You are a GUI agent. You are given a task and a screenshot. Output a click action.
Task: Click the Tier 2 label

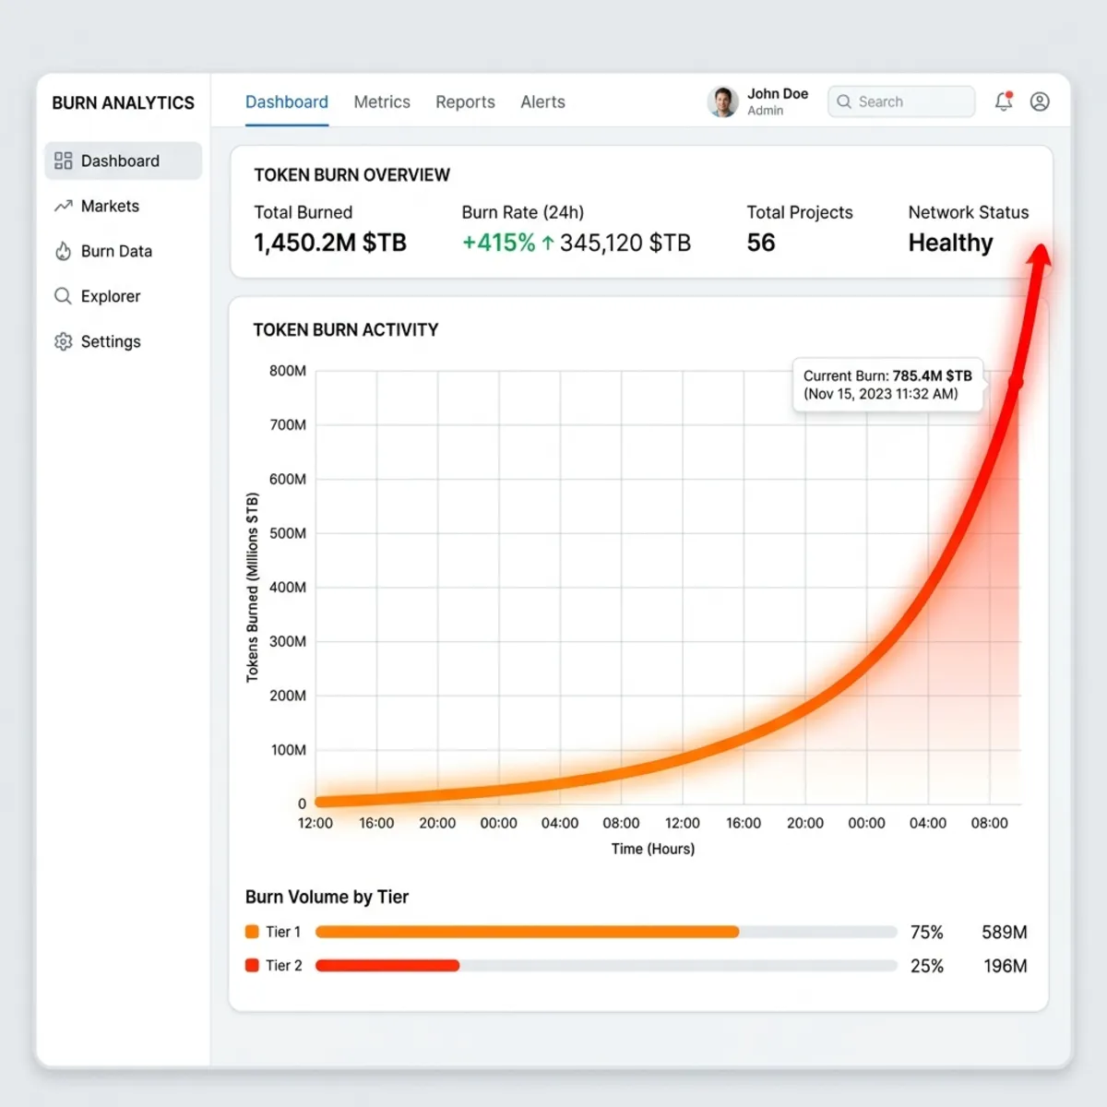(x=284, y=966)
